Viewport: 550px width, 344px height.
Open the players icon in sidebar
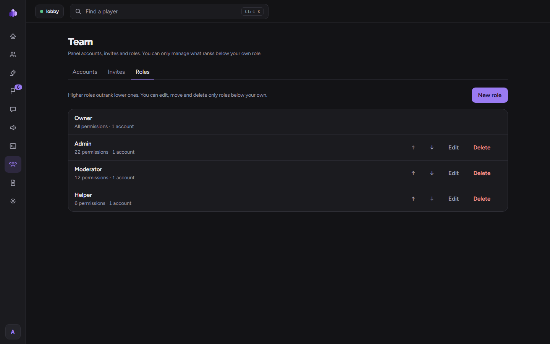(x=13, y=54)
